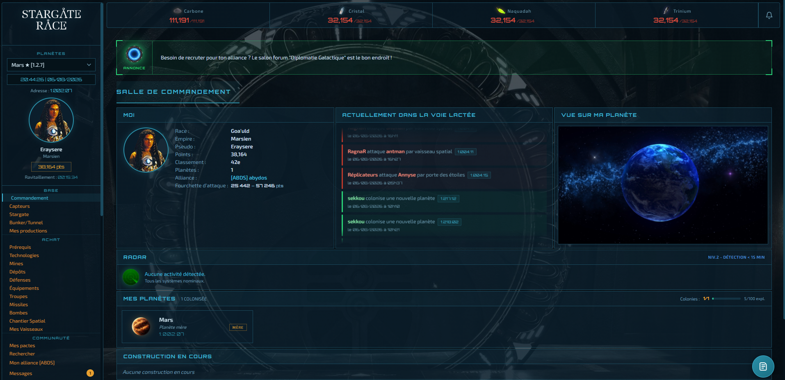Open the floating notes button

point(763,366)
